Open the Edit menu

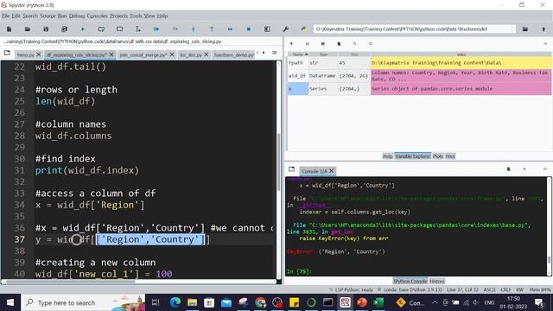pyautogui.click(x=16, y=16)
